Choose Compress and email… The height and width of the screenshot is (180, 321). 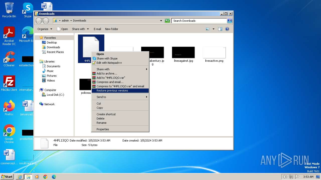point(120,82)
